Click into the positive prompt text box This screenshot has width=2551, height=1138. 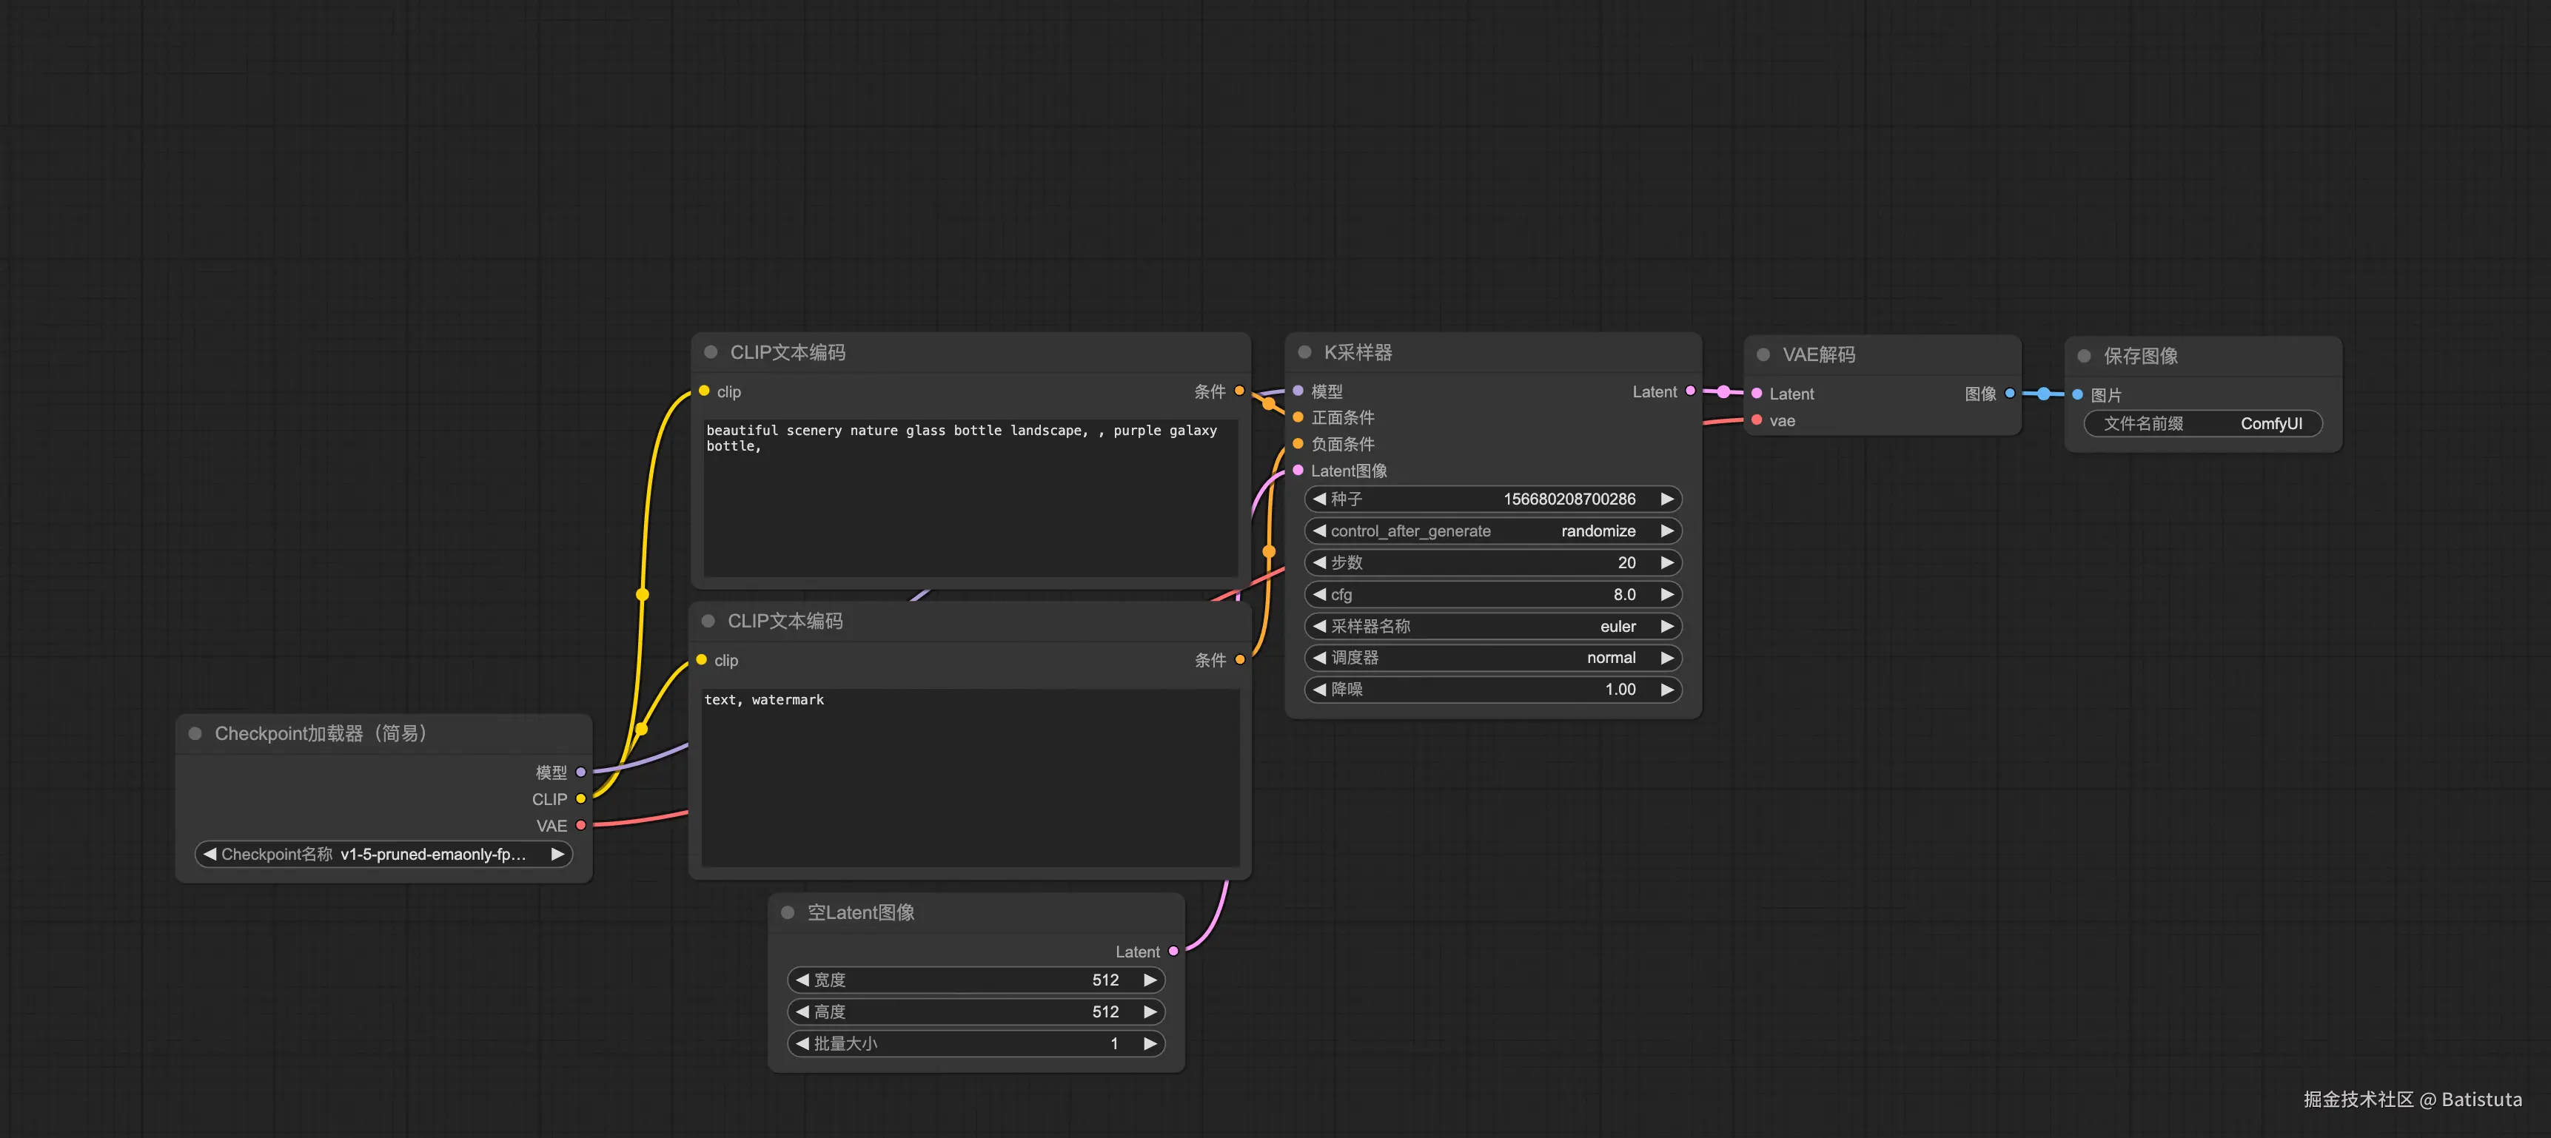(x=971, y=499)
